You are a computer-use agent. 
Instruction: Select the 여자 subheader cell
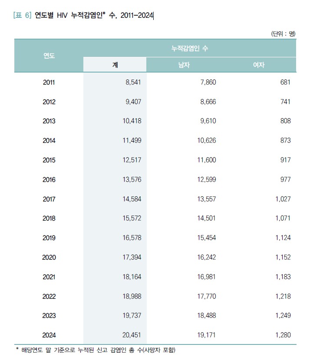[259, 65]
